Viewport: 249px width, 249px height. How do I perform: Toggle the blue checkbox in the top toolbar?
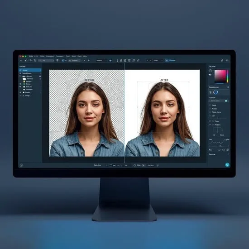pyautogui.click(x=63, y=60)
